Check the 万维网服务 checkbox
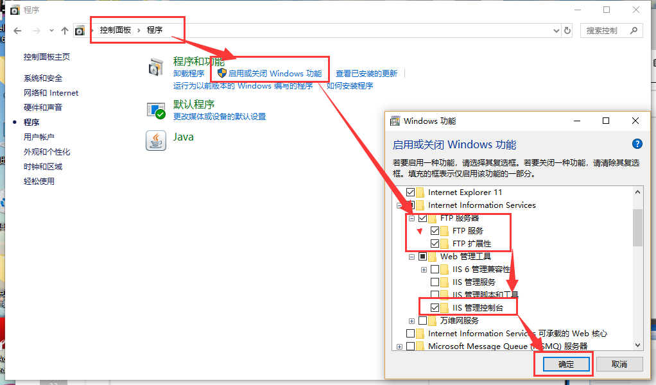The width and height of the screenshot is (656, 385). [x=422, y=321]
